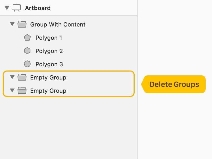The width and height of the screenshot is (212, 159).
Task: Select the Polygon 2 hexagon icon
Action: 27,51
